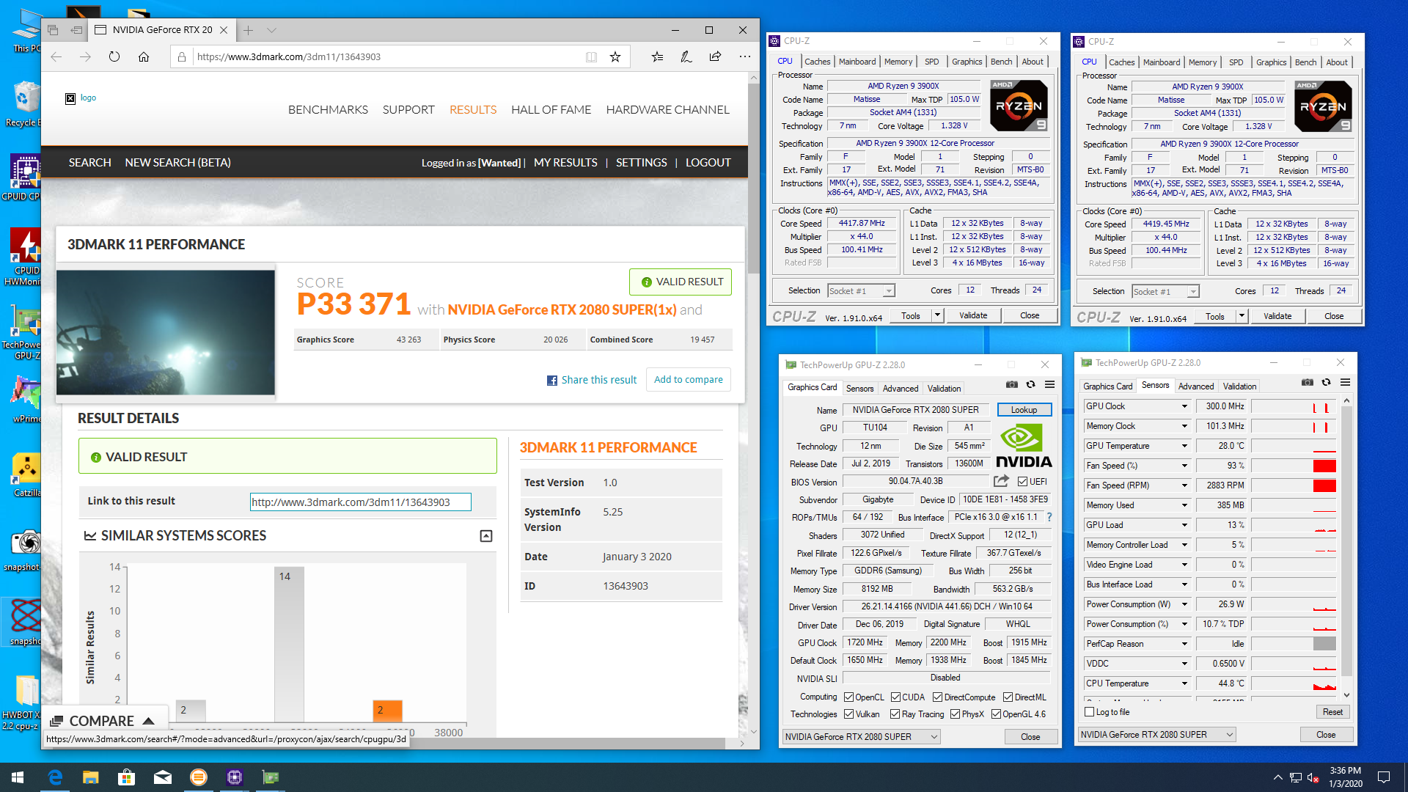Expand Memory Clock sensor dropdown
Screen dimensions: 1408x792
point(1184,426)
